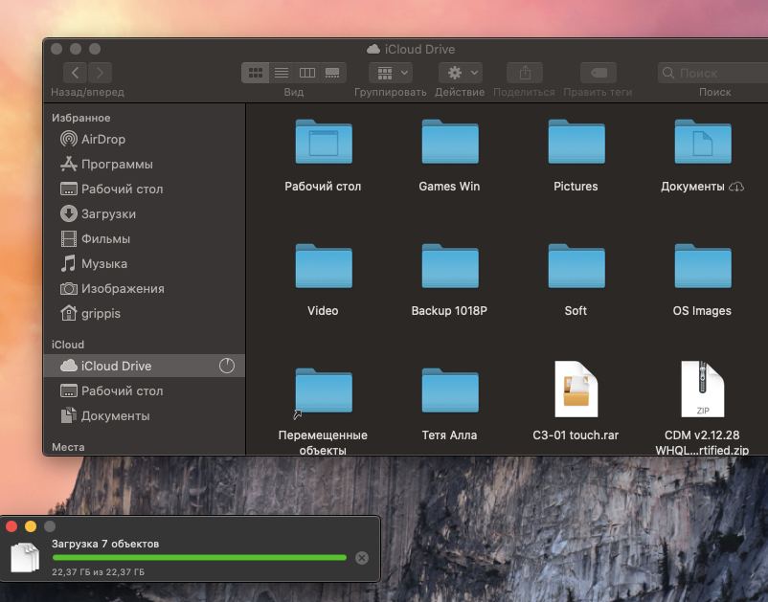Click the 22,37 ГБ из 22,37 ГБ status
The image size is (768, 602).
98,571
